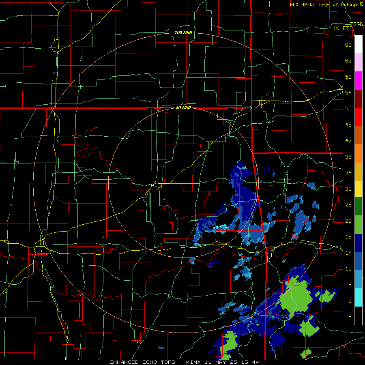
Task: Click the 50 NMI range ring label
Action: 183,107
